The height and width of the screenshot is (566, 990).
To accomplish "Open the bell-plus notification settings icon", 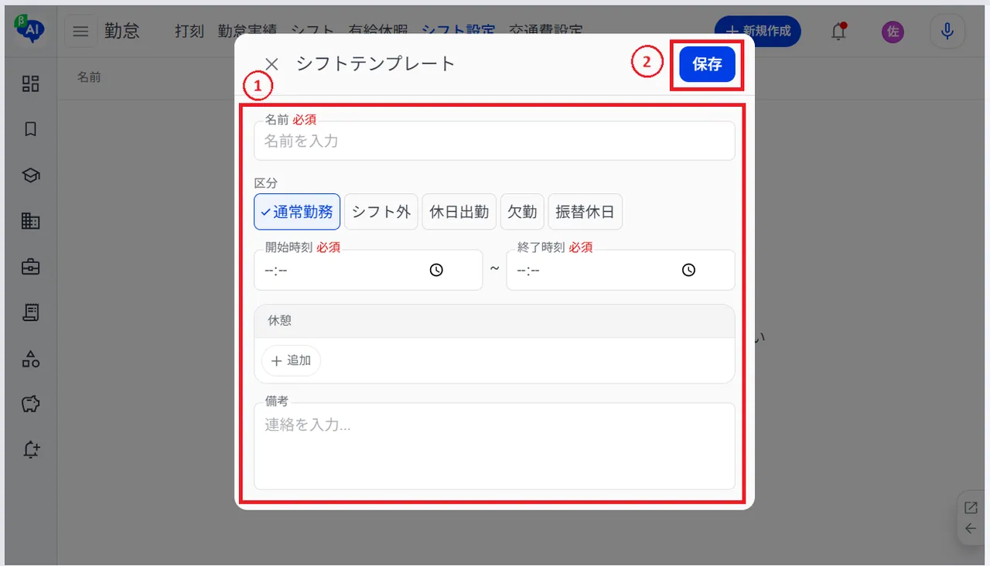I will point(31,450).
